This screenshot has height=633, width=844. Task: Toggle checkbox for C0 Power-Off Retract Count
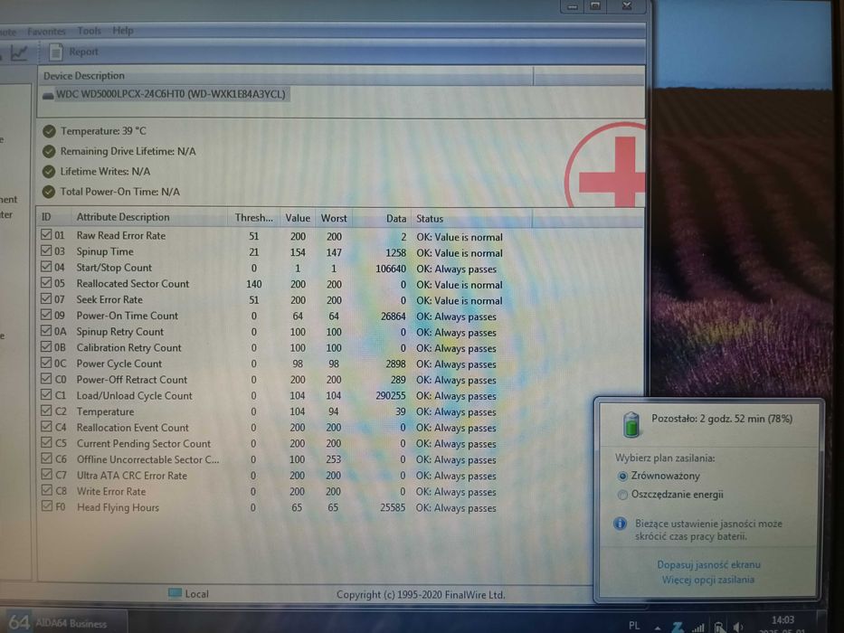point(46,378)
